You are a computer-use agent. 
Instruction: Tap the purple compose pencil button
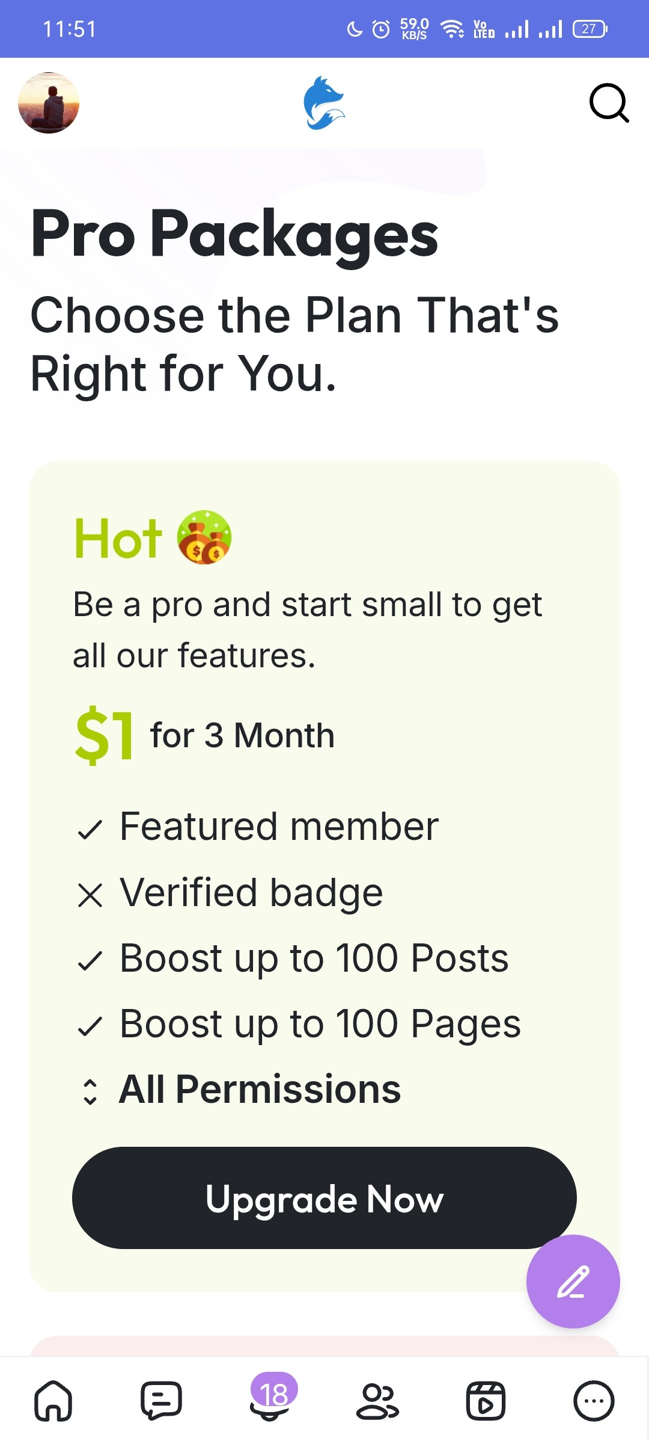click(x=573, y=1281)
